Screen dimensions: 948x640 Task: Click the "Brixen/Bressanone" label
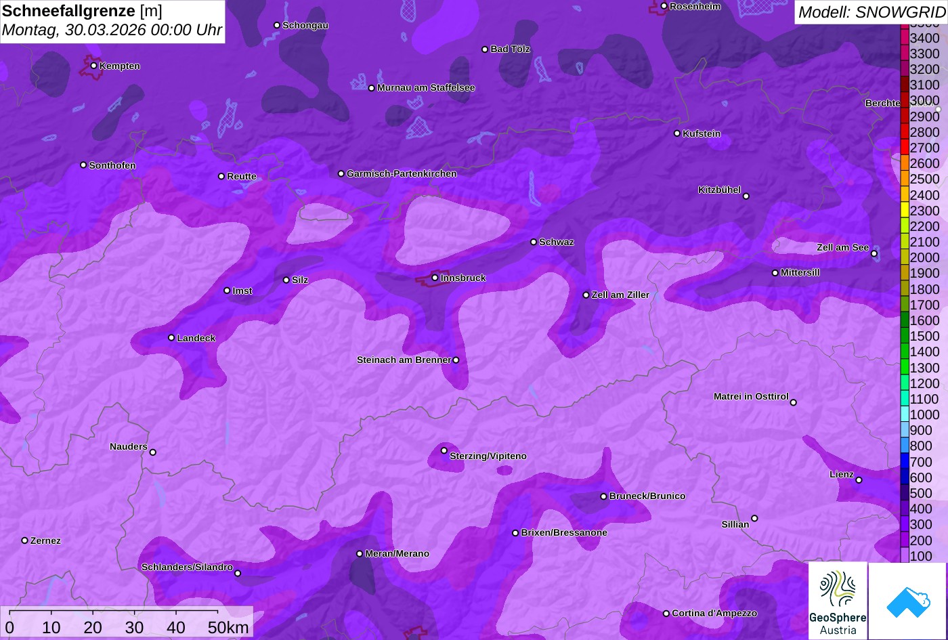(x=564, y=532)
